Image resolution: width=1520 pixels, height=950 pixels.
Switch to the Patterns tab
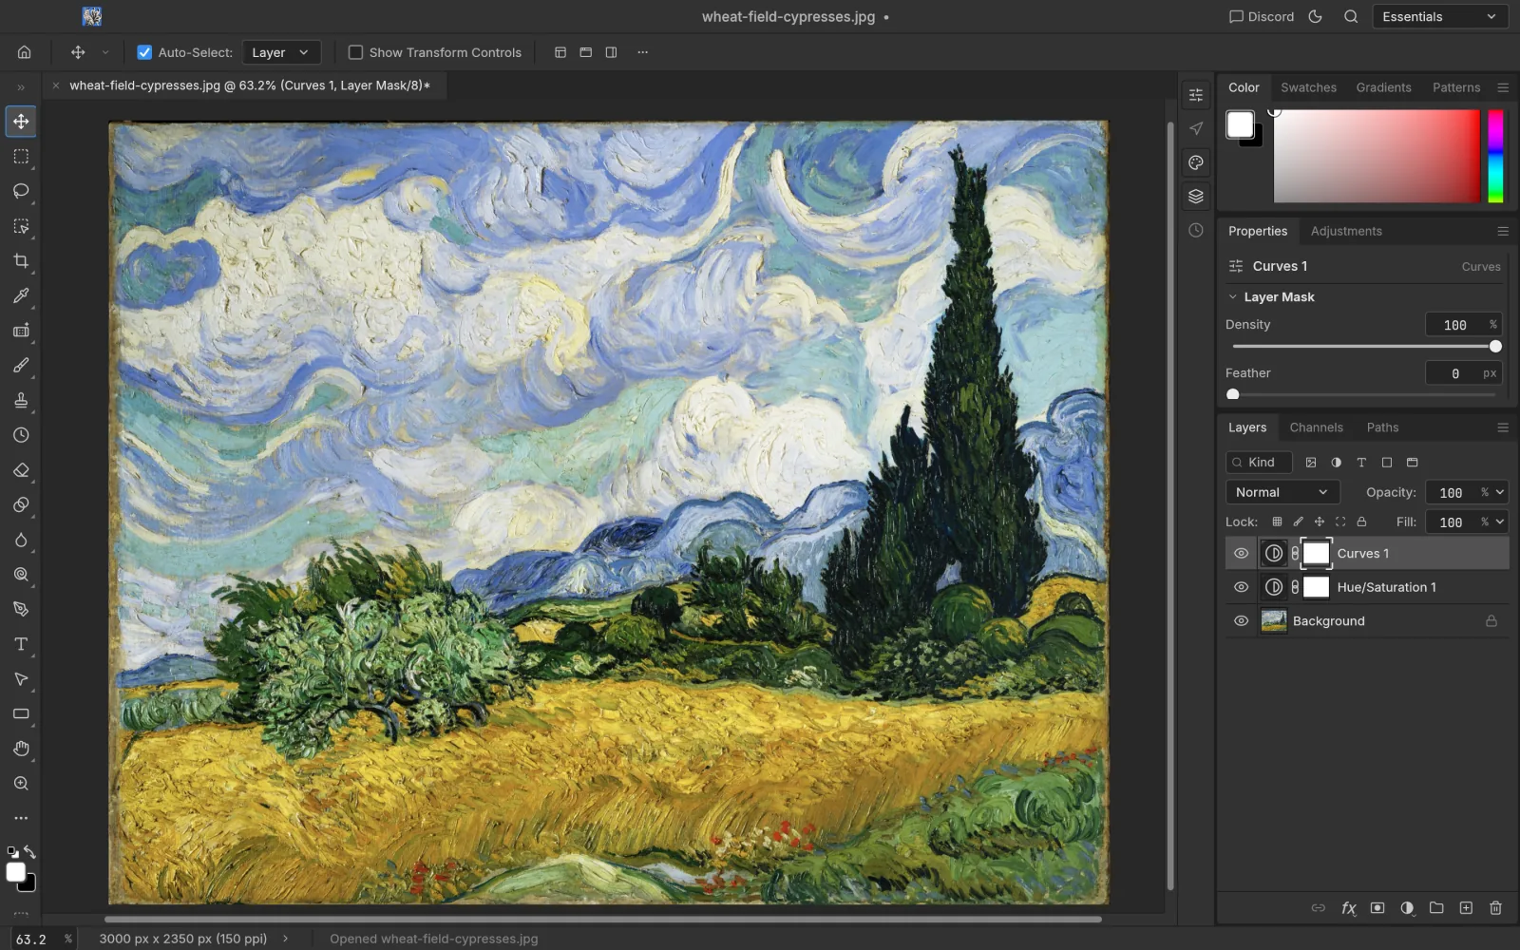click(x=1456, y=87)
